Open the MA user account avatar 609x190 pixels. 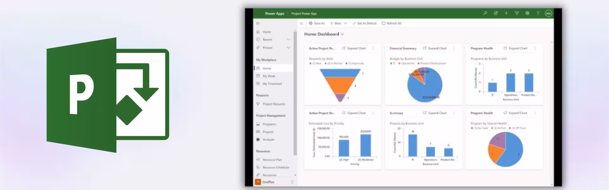(x=548, y=13)
